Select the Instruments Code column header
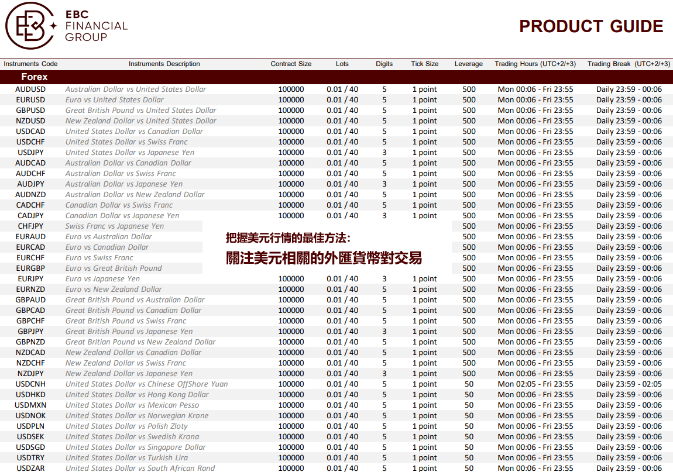 pos(30,64)
